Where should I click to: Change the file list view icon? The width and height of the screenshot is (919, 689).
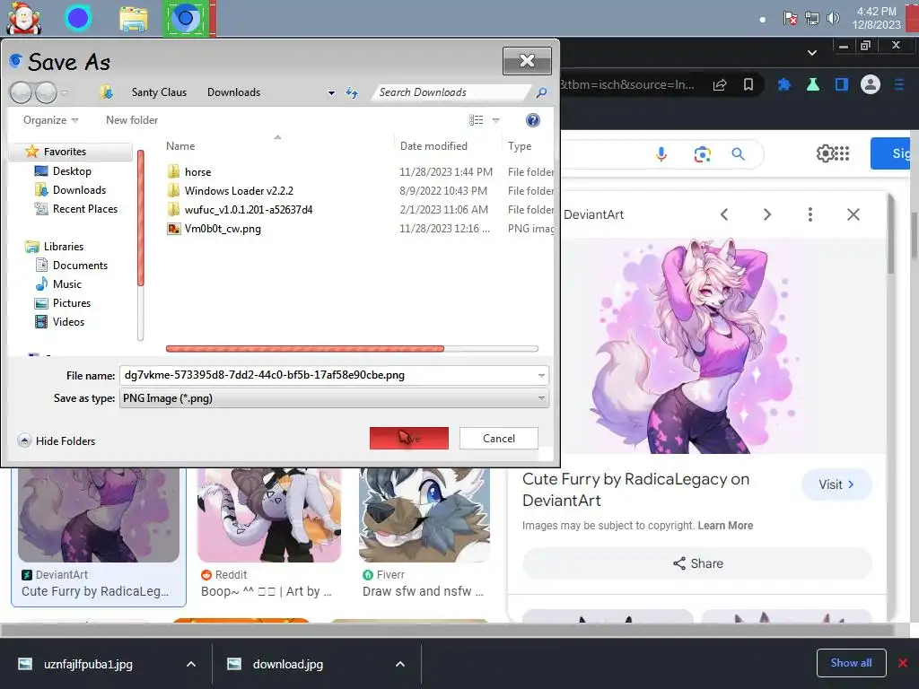[x=476, y=120]
